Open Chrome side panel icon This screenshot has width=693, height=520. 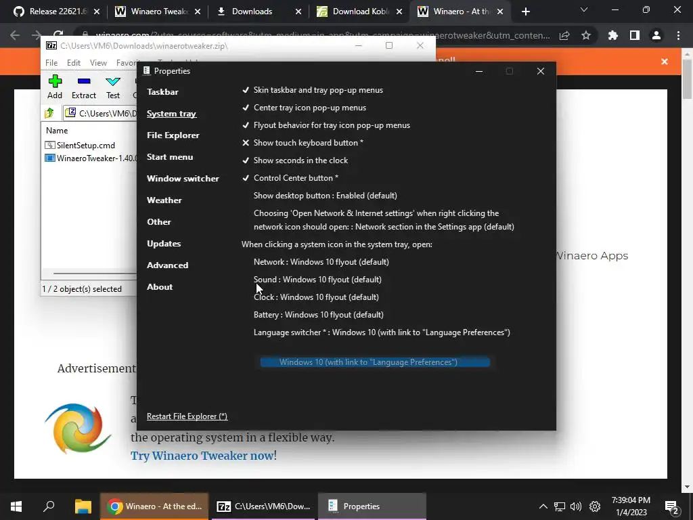point(635,35)
